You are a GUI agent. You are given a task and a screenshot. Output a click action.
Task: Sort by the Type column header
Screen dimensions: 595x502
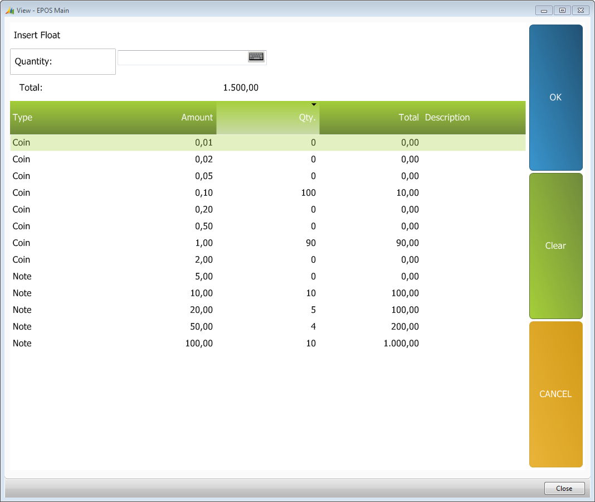23,118
